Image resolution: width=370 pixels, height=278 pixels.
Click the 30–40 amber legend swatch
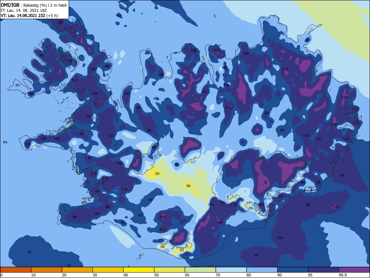click(108, 270)
